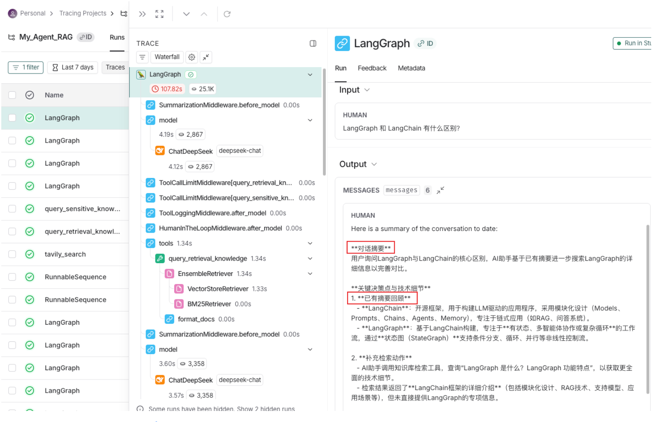Toggle the trace side panel layout icon
This screenshot has width=661, height=422.
[x=313, y=43]
